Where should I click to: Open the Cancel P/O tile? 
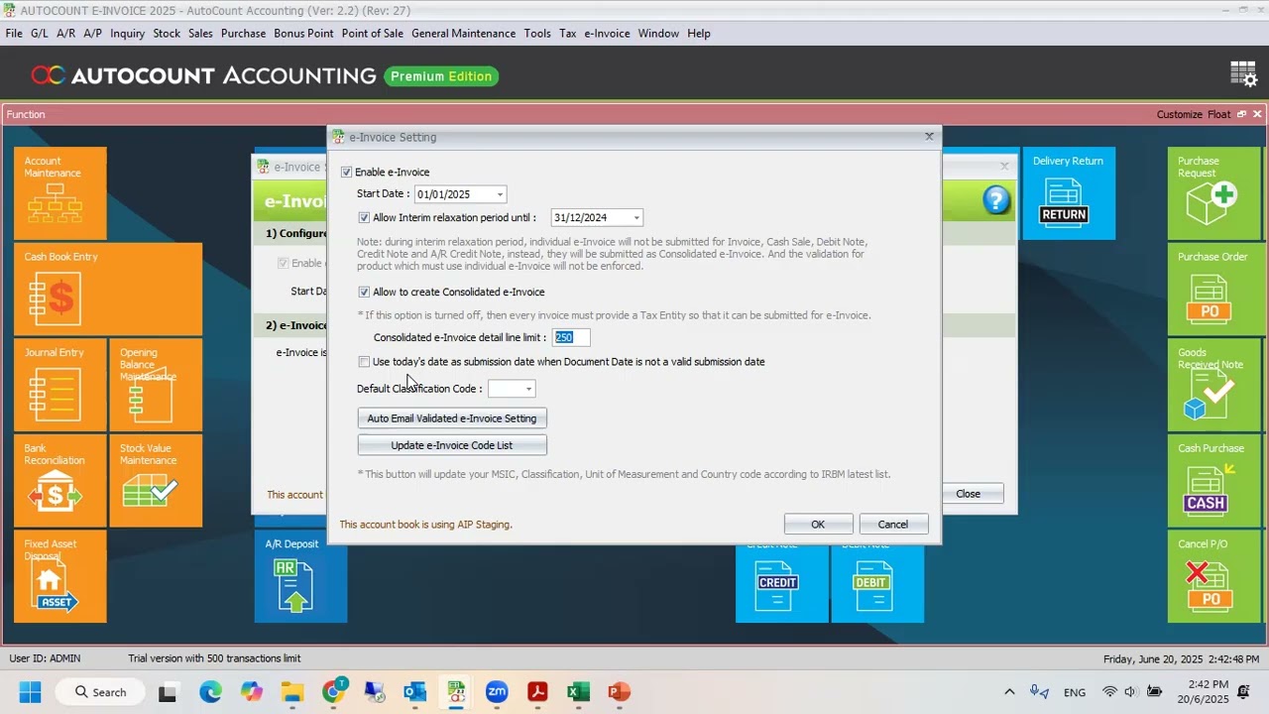(1213, 576)
